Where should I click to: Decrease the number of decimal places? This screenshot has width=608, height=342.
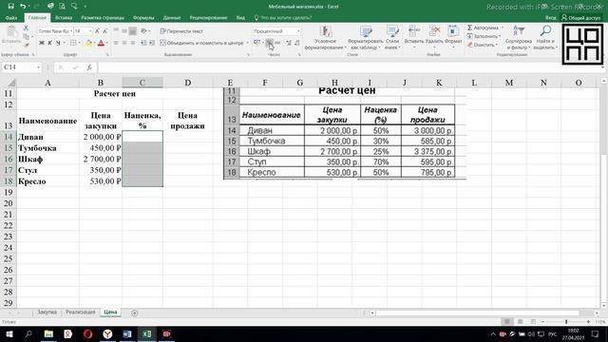[297, 43]
